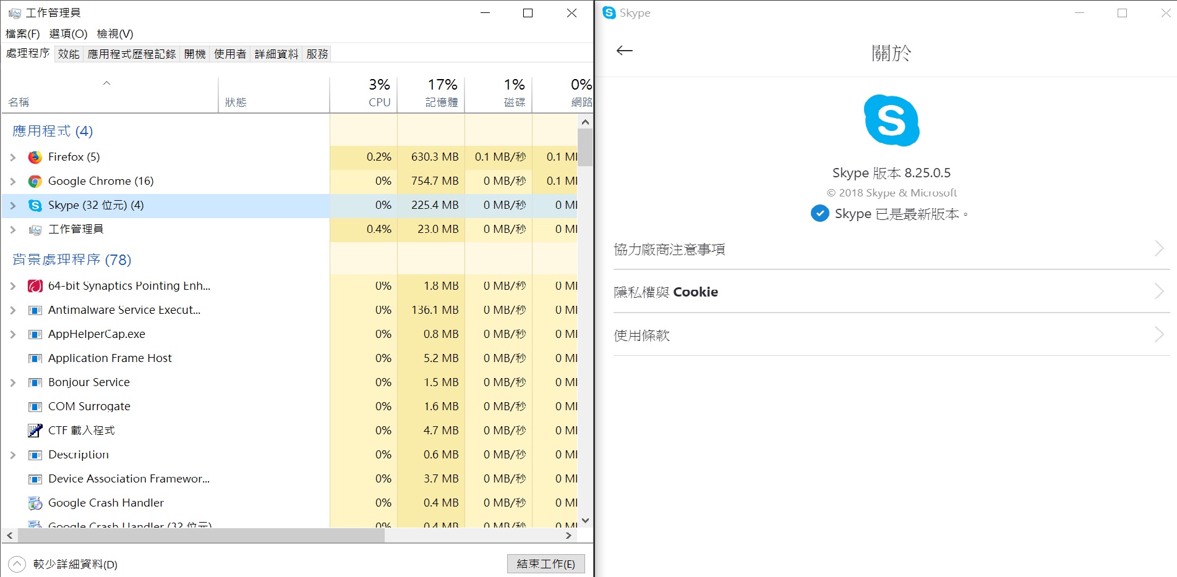Expand the Skype (32 位元) process group

(13, 205)
